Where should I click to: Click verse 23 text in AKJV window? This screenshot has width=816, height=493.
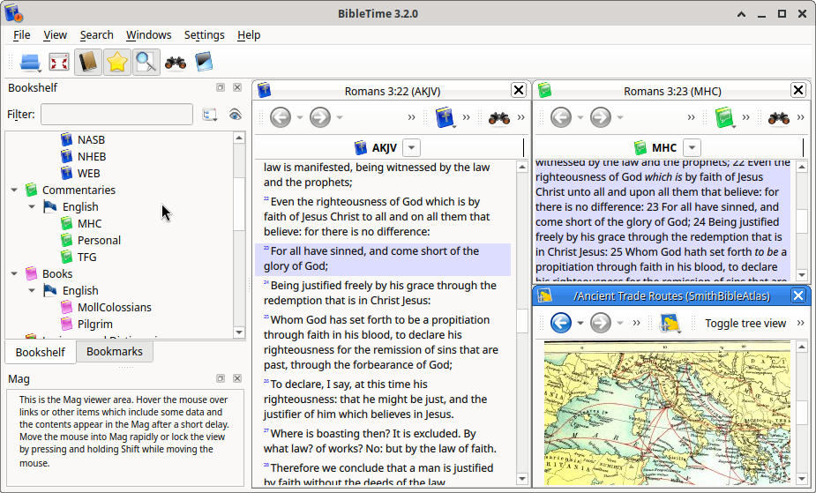click(x=383, y=258)
